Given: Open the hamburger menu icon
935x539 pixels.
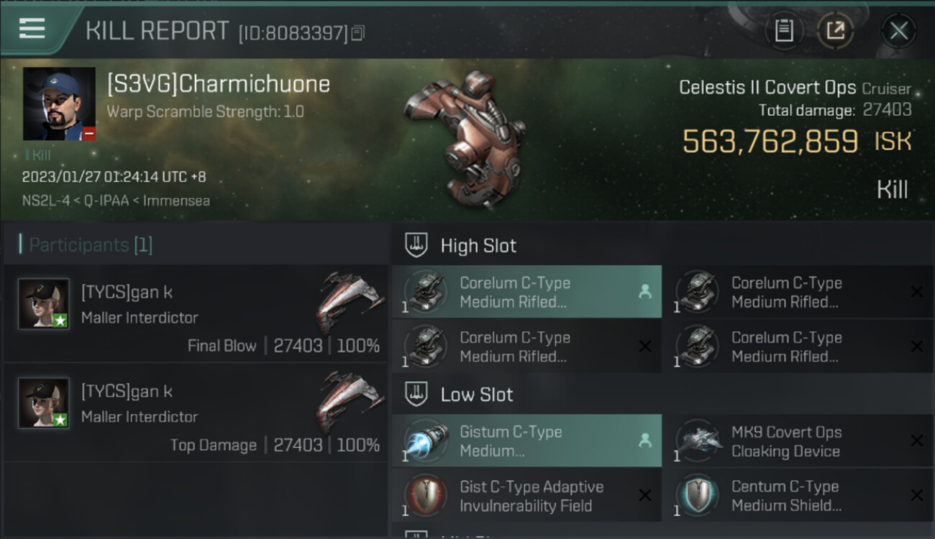Looking at the screenshot, I should [32, 29].
